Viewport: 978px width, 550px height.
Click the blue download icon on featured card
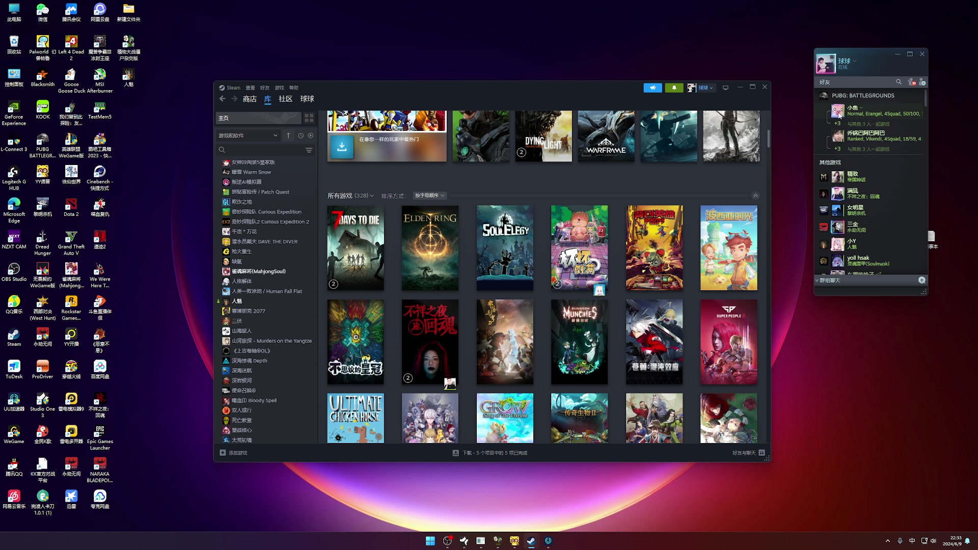point(342,147)
